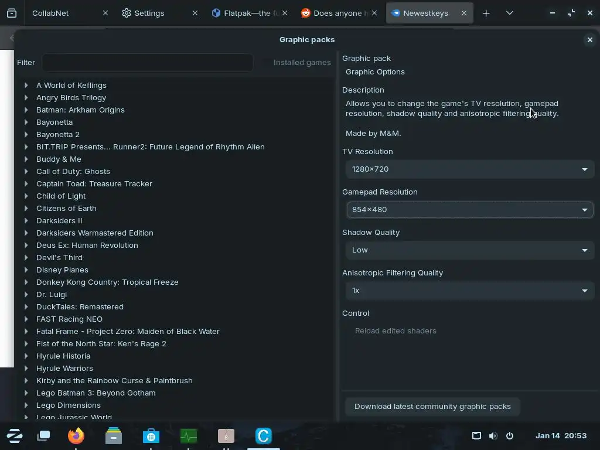This screenshot has width=600, height=450.
Task: Select Captain Toad: Treasure Tracker
Action: [94, 183]
